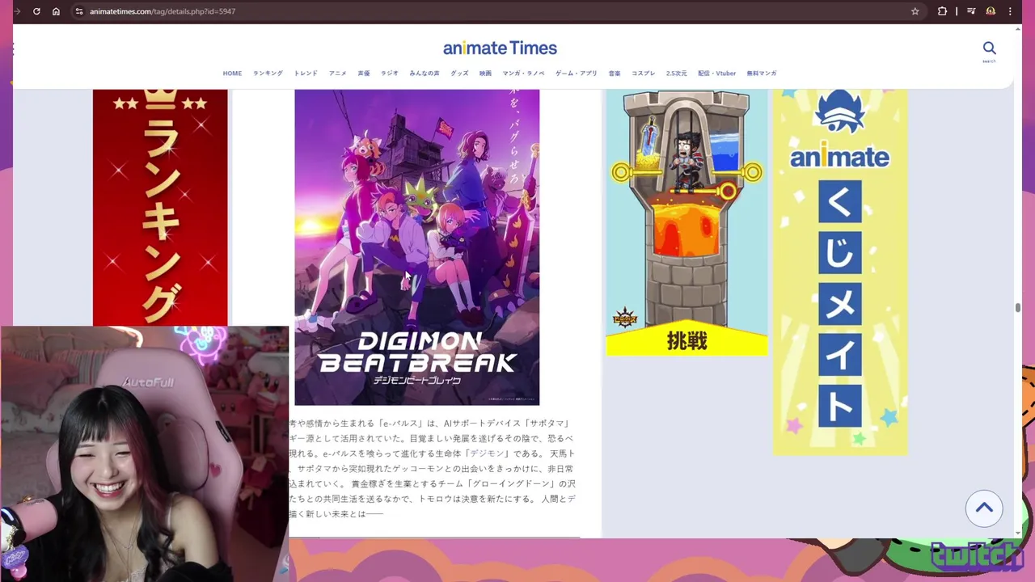This screenshot has width=1035, height=582.
Task: Open the 映画 nav item
Action: [x=485, y=74]
